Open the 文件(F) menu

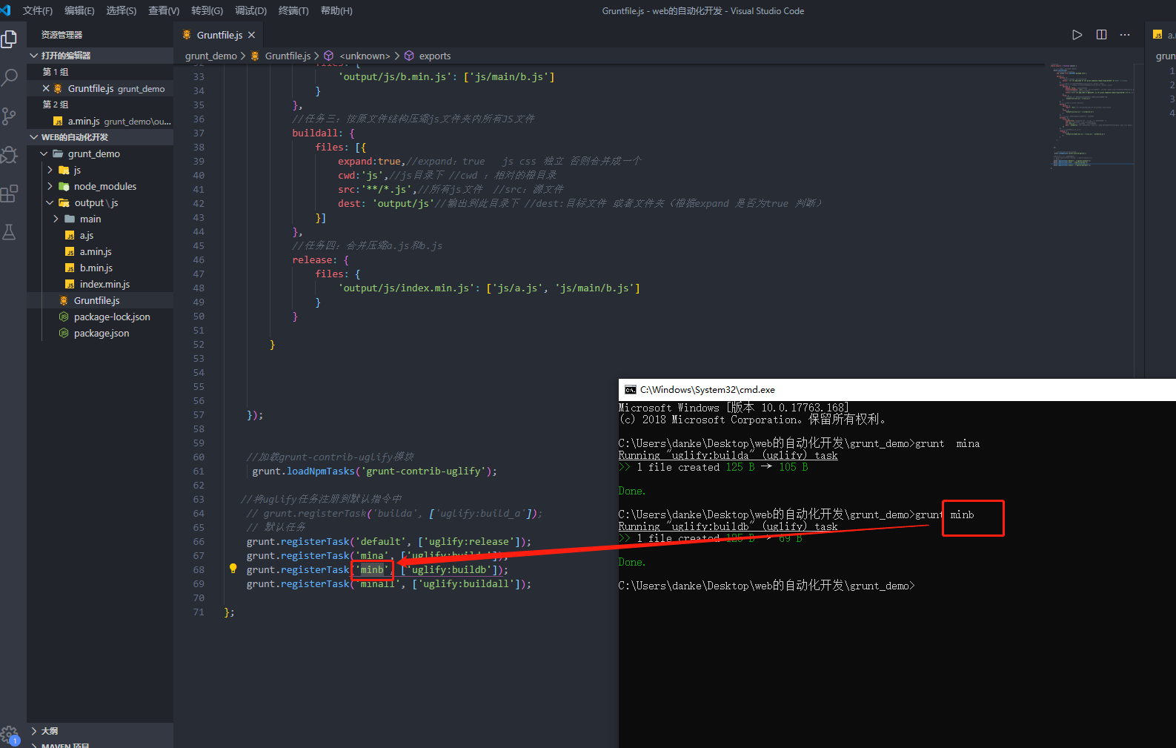coord(38,10)
